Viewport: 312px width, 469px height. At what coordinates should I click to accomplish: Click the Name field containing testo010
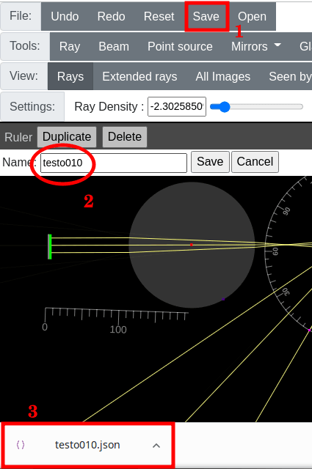tap(114, 163)
